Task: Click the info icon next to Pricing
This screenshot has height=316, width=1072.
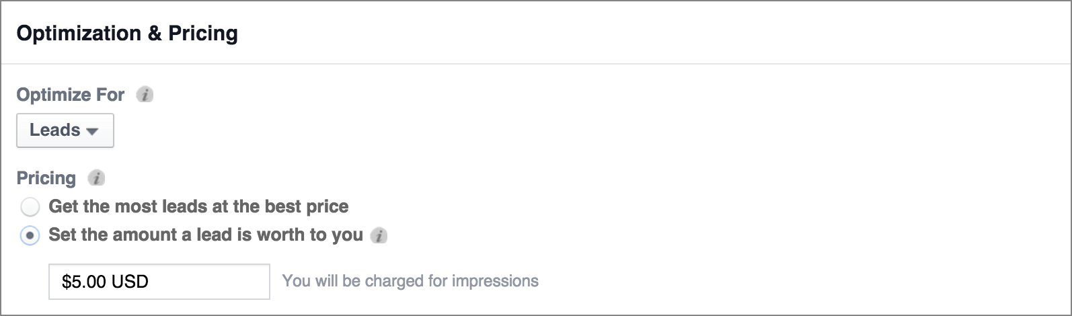Action: [x=97, y=178]
